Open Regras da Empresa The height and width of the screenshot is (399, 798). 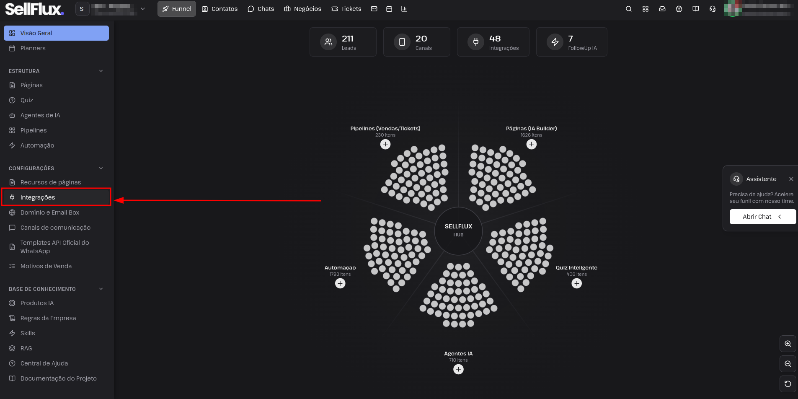pos(56,318)
